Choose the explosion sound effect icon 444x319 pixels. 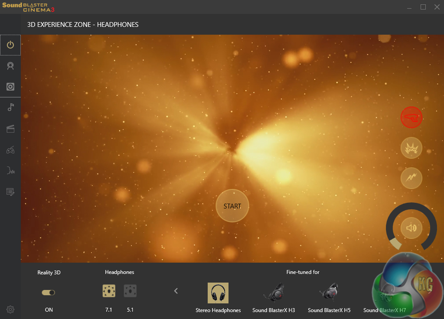[411, 148]
